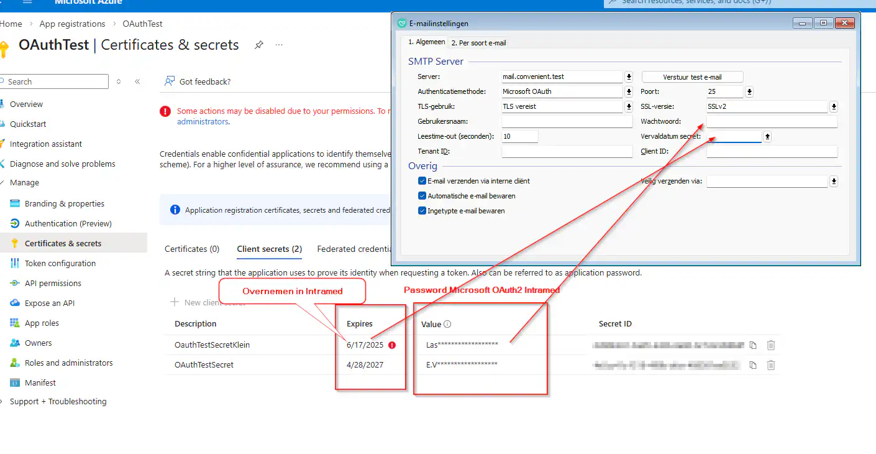Copy Secret ID of OauthTestSecretKlein
Viewport: 876px width, 454px height.
pyautogui.click(x=753, y=345)
